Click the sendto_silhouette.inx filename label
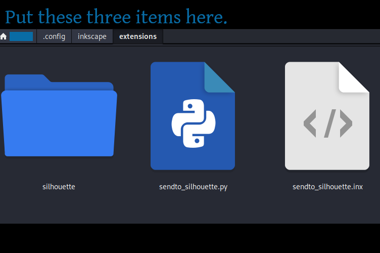The height and width of the screenshot is (253, 380). click(327, 187)
